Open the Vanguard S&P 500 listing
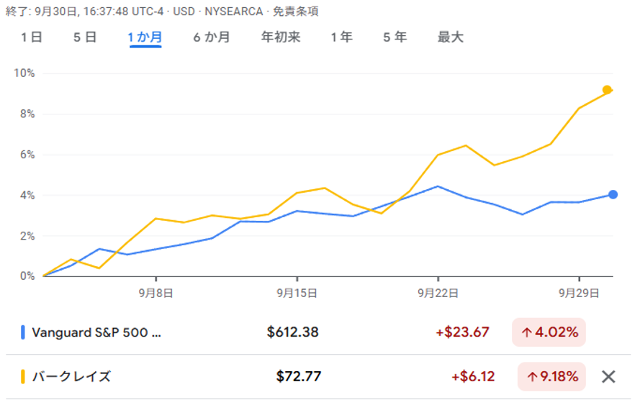Image resolution: width=640 pixels, height=405 pixels. [x=96, y=332]
